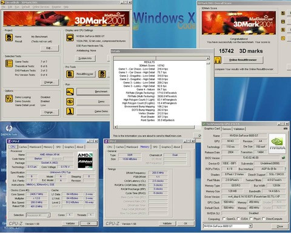291x233 pixels.
Task: Open Caches tab in CPU-Z showing Processor info
Action: coord(23,147)
